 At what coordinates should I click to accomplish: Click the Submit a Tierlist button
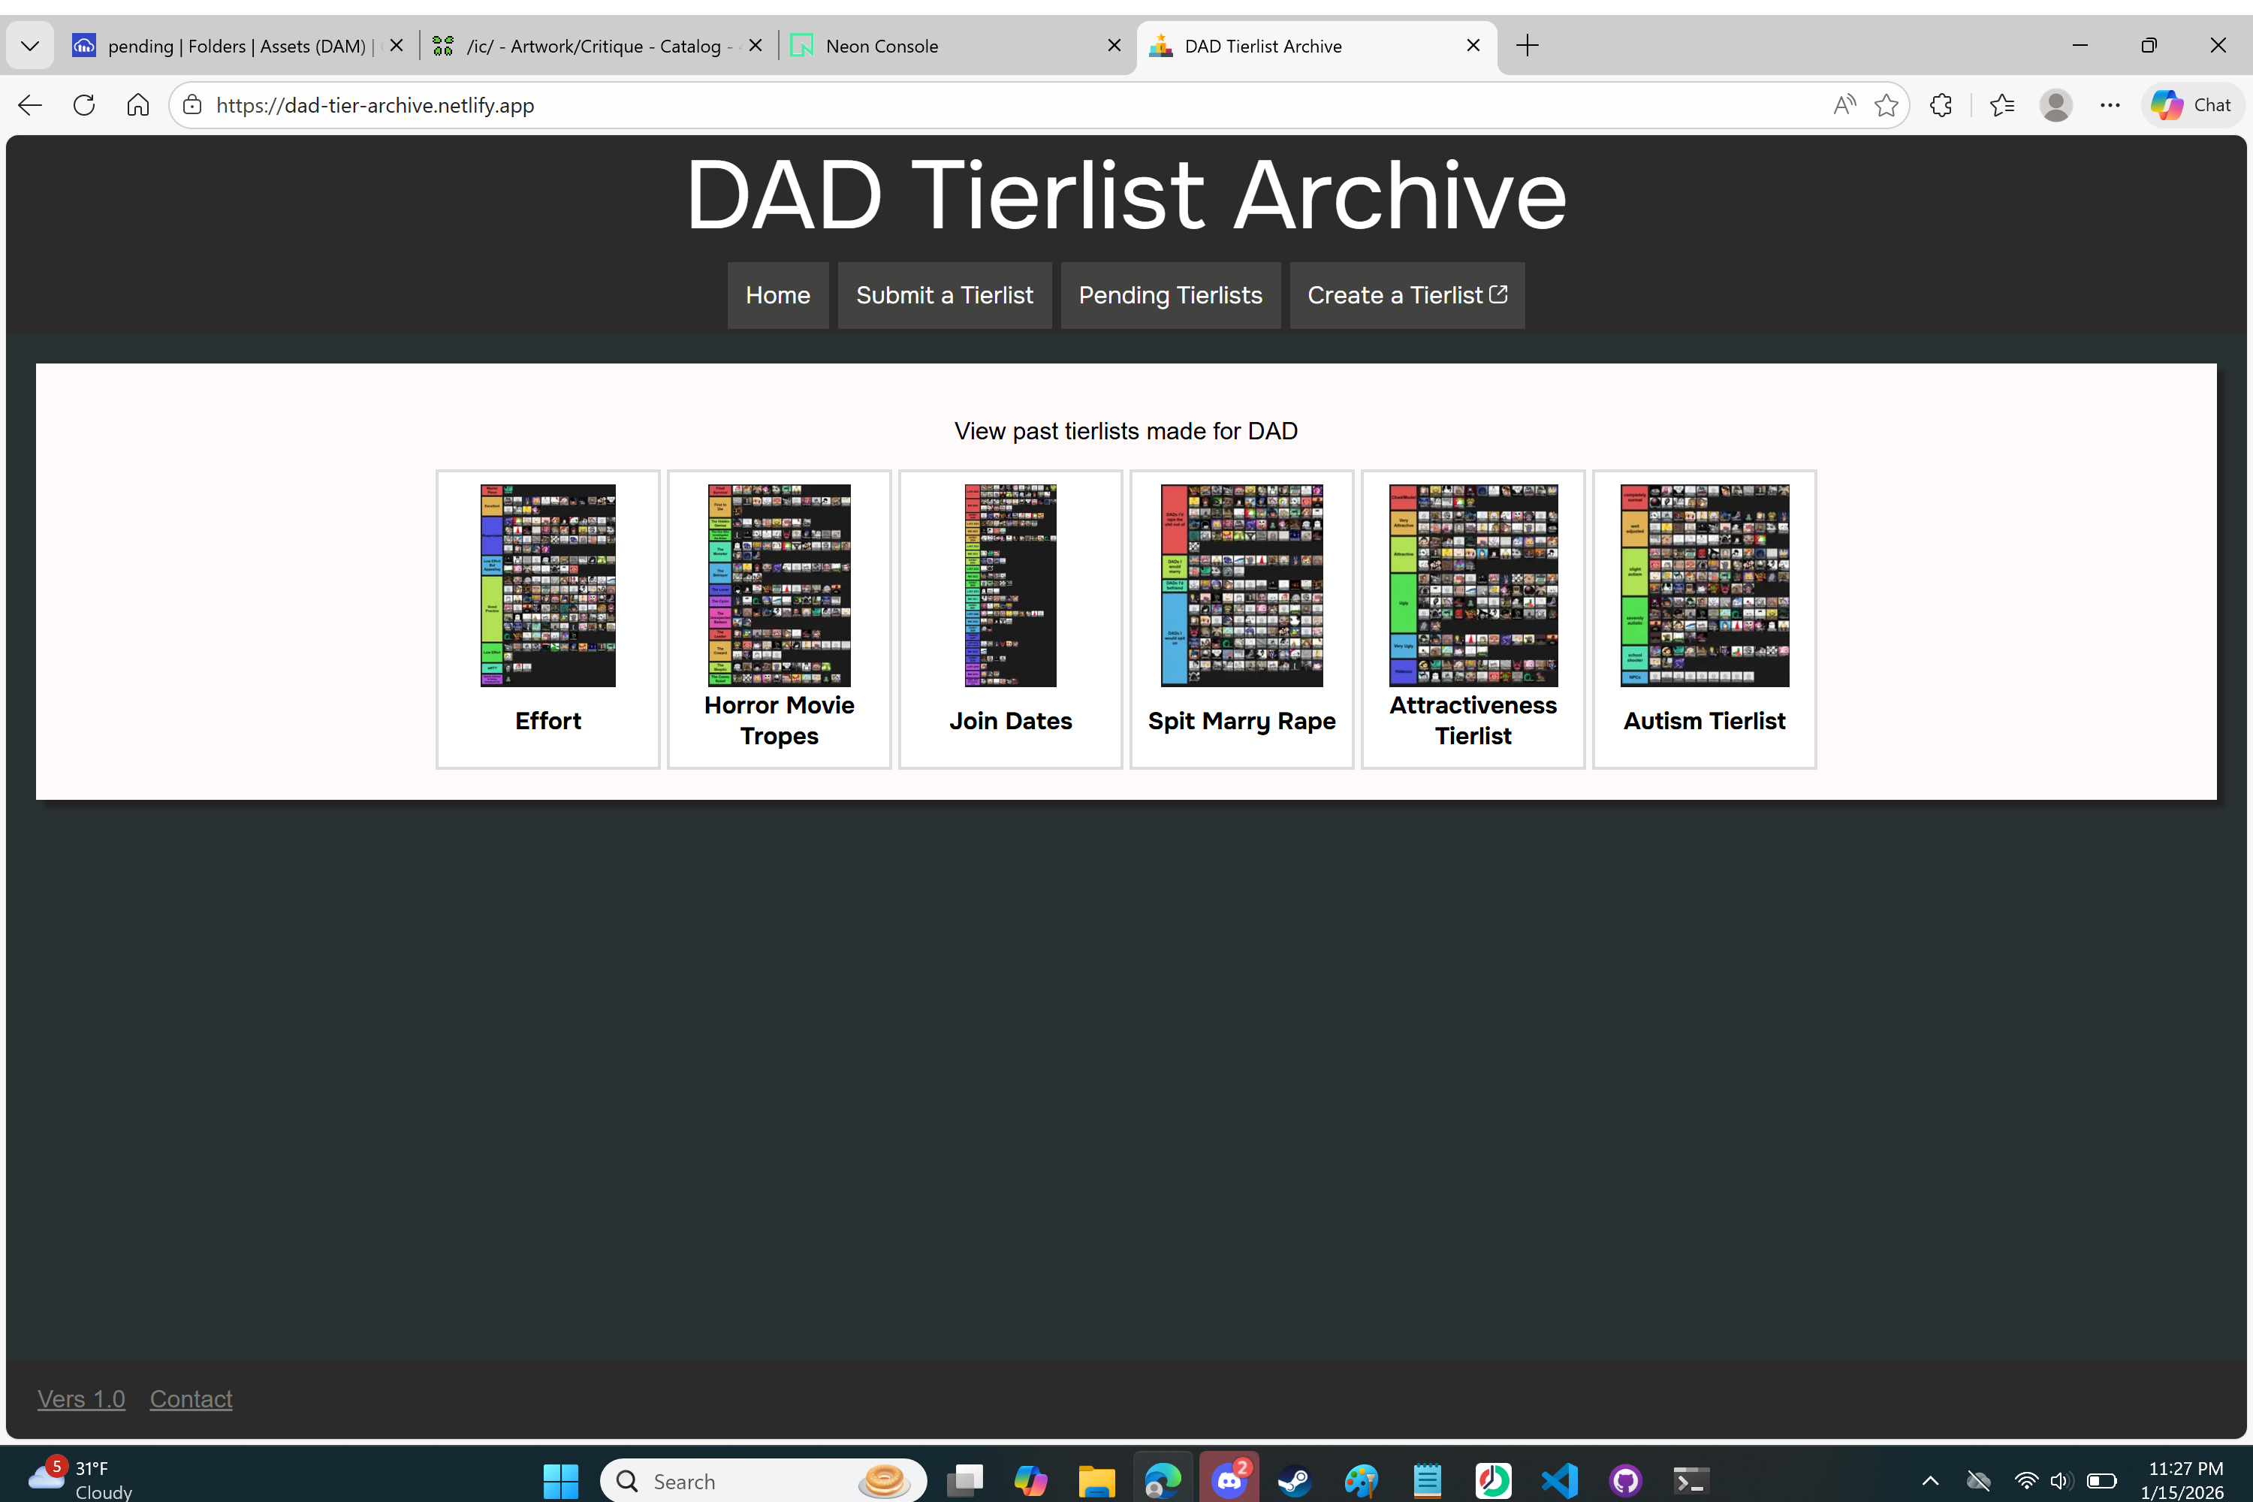coord(943,295)
